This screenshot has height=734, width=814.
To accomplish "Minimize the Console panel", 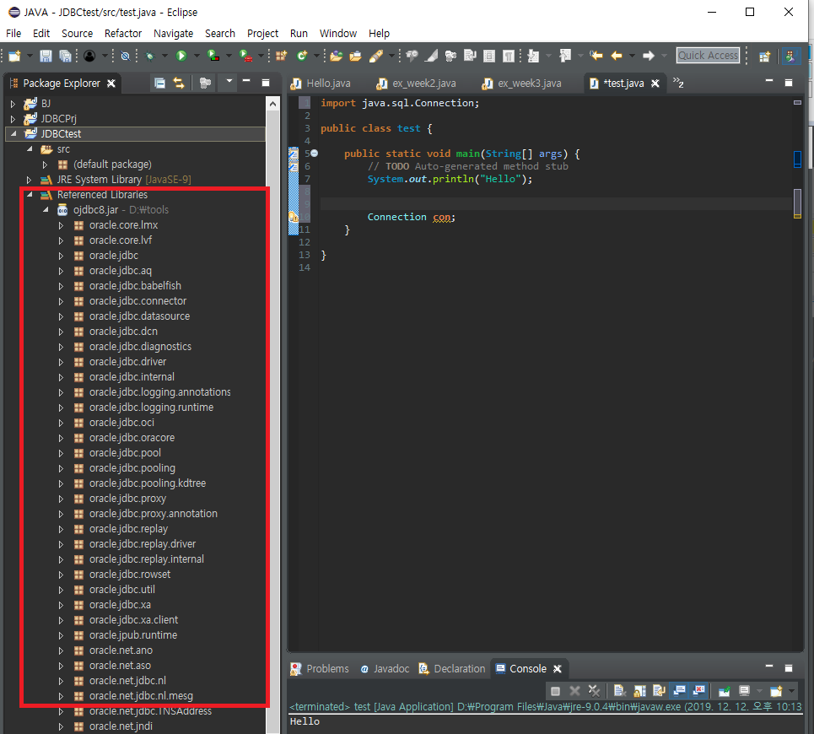I will click(x=769, y=666).
